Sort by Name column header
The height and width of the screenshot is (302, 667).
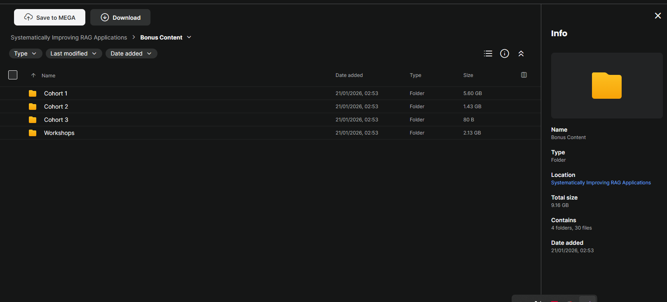click(48, 76)
